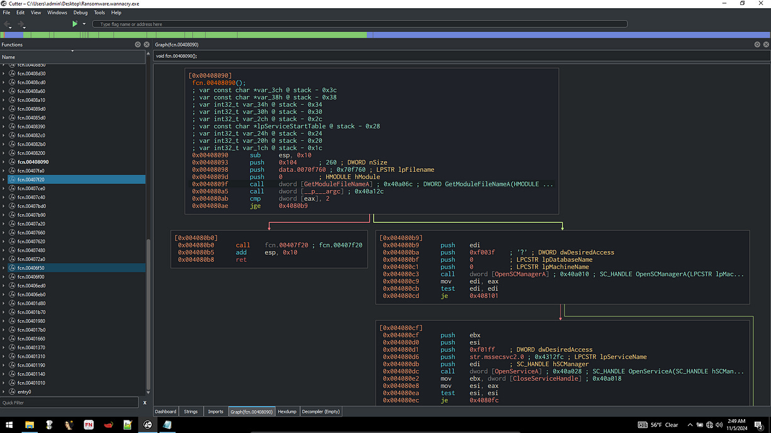Open the Windows menu in menu bar

[x=57, y=13]
